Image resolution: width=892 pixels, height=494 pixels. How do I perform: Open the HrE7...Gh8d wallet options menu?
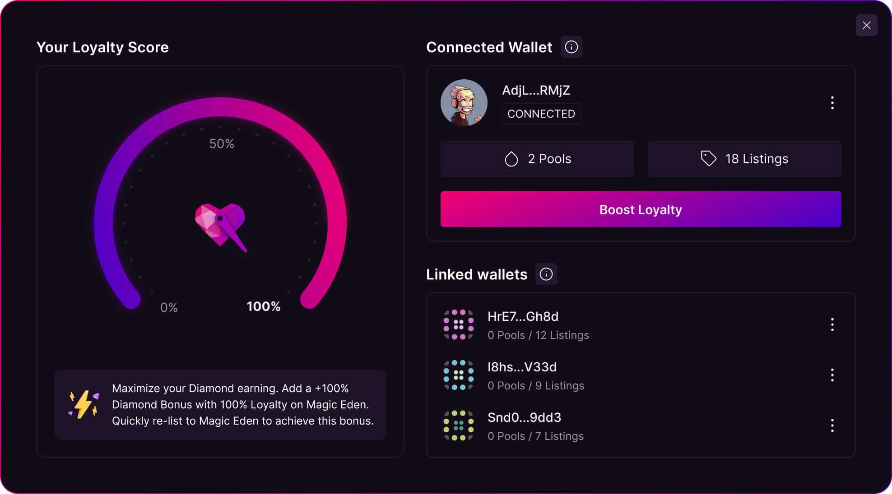(832, 325)
